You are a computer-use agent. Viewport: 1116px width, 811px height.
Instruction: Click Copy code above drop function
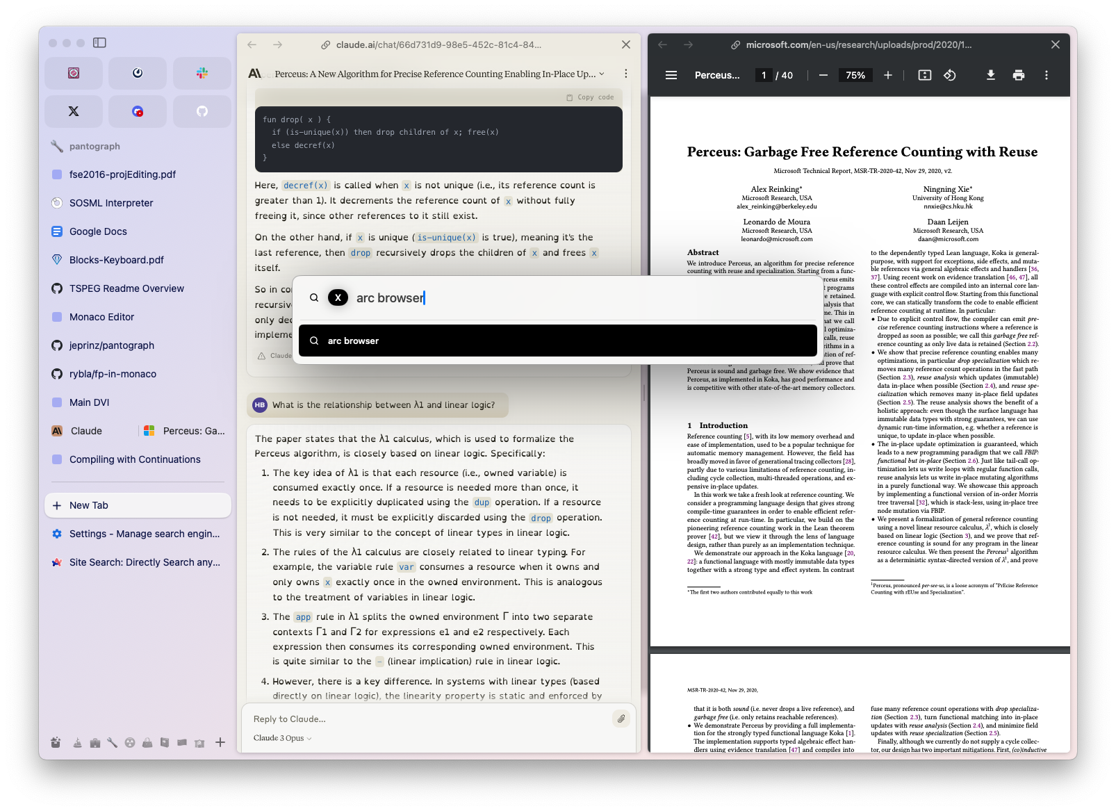(591, 97)
